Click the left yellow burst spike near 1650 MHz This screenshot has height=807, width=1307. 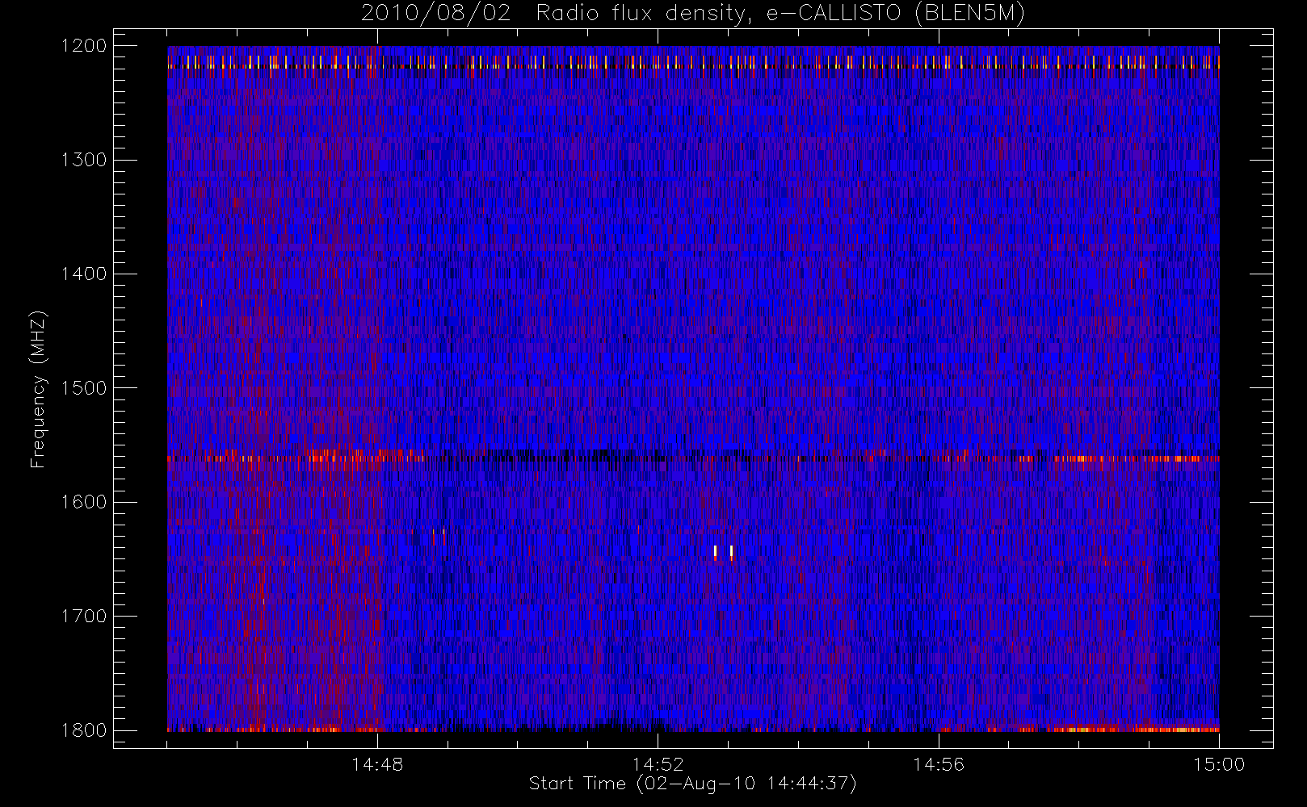tap(715, 552)
